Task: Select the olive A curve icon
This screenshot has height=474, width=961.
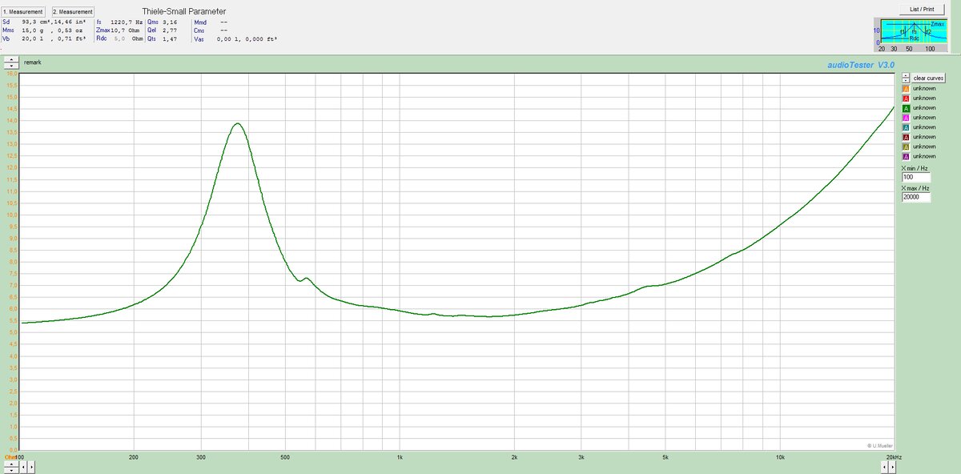Action: coord(906,147)
